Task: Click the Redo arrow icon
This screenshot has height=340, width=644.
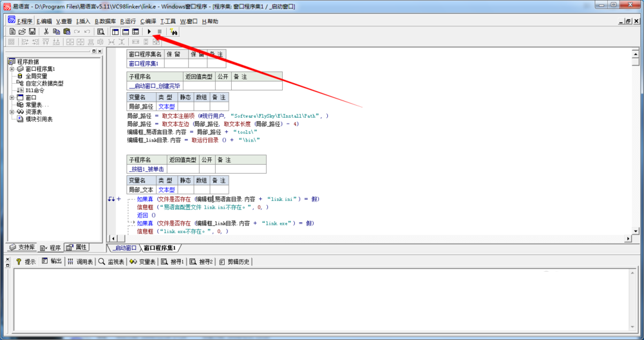Action: [77, 32]
